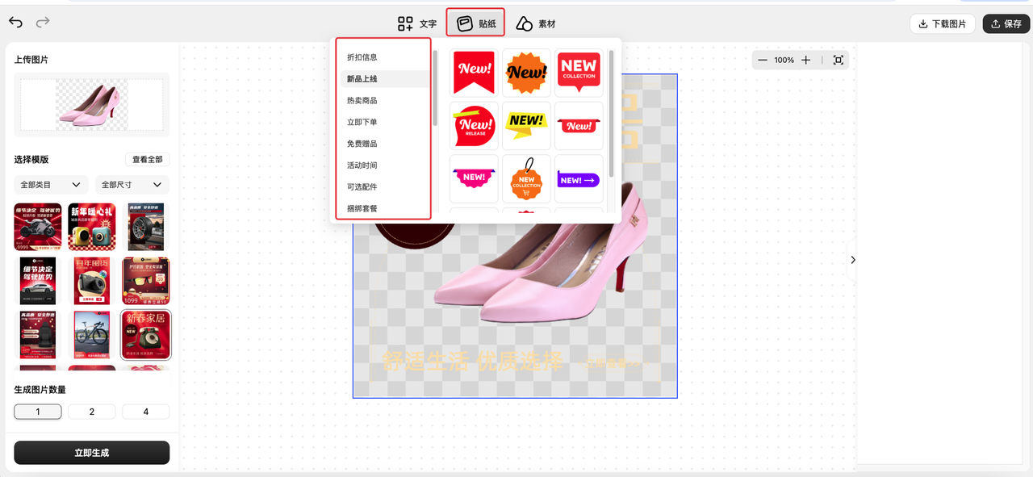Insert the orange starburst New! sticker
Viewport: 1033px width, 477px height.
point(526,73)
